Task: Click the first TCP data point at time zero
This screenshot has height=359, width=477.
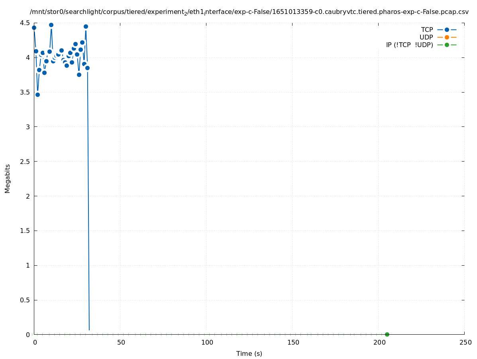Action: tap(34, 28)
